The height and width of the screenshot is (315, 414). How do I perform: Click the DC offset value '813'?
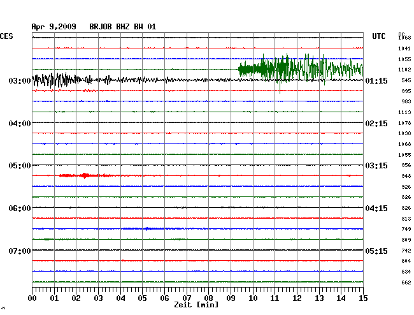pos(406,219)
